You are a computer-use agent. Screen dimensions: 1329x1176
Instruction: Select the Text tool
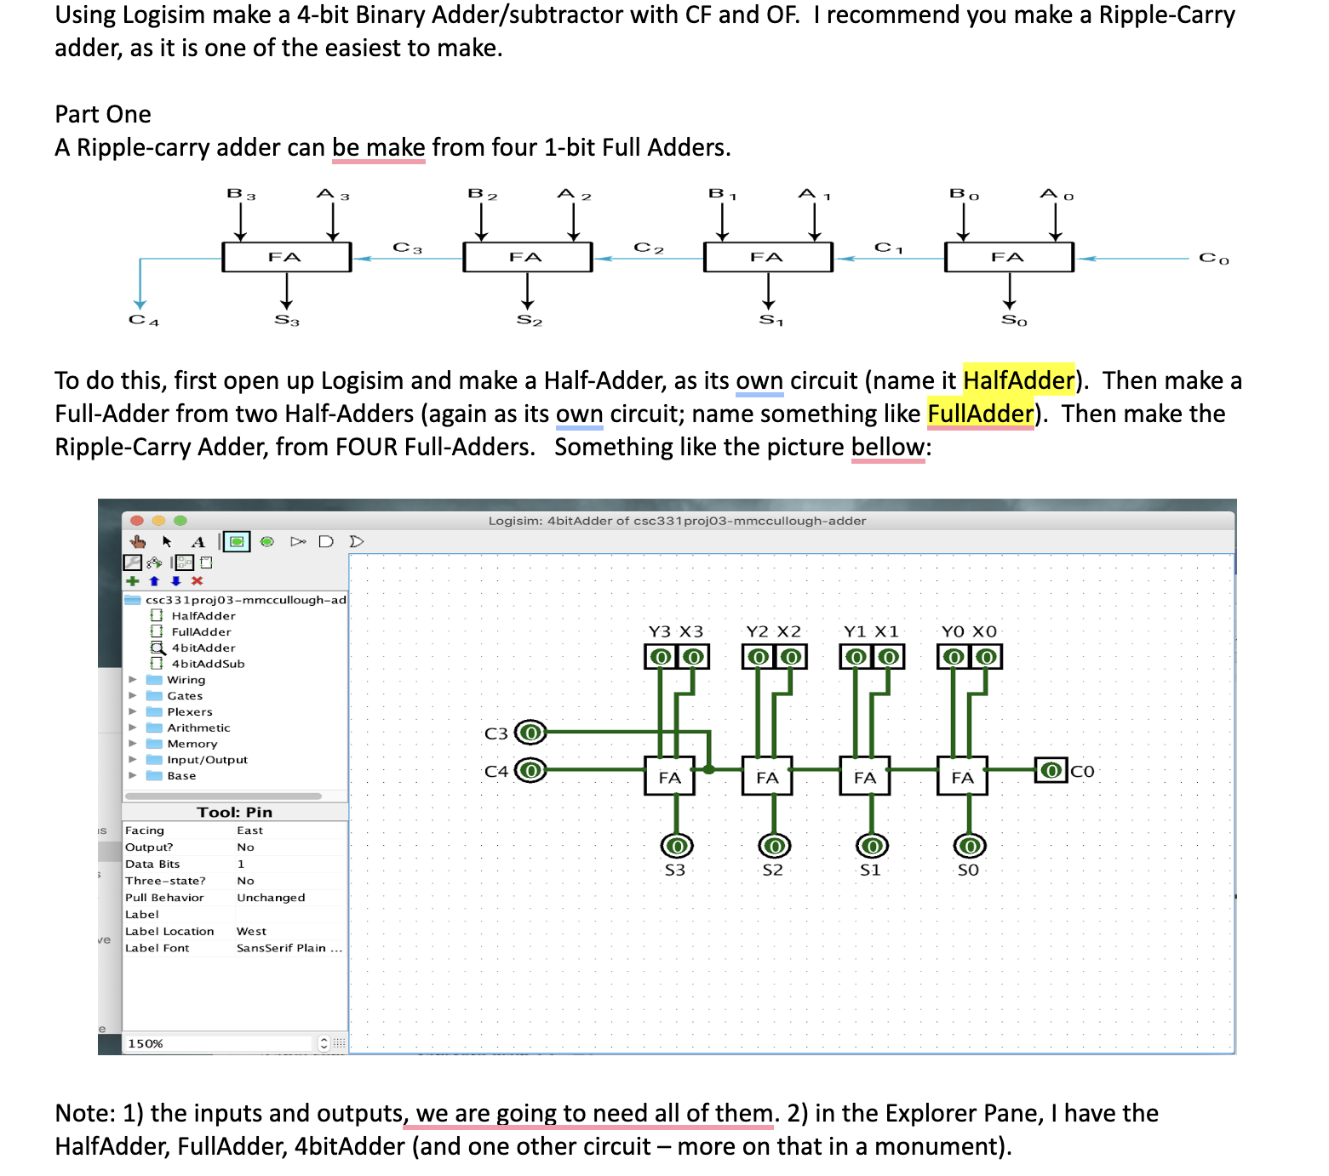click(x=199, y=541)
